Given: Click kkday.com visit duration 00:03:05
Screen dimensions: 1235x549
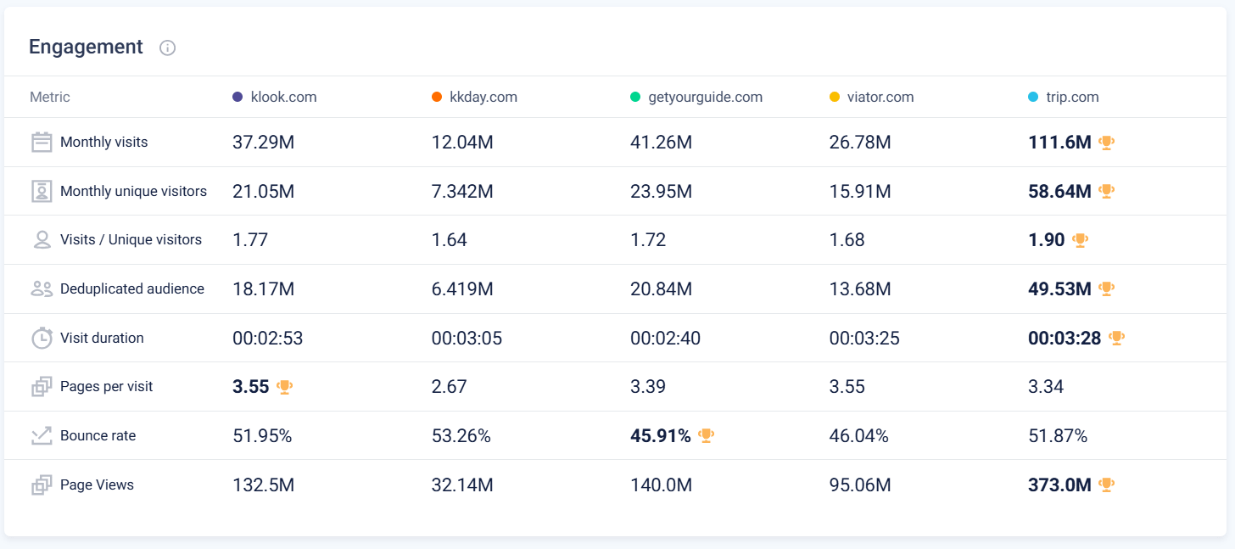Looking at the screenshot, I should (x=467, y=339).
